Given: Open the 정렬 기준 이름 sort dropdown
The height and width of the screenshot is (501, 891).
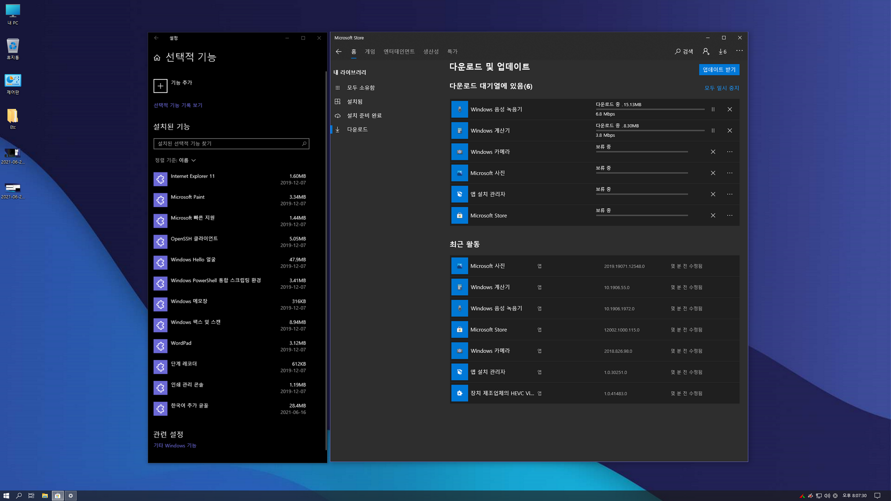Looking at the screenshot, I should point(175,160).
